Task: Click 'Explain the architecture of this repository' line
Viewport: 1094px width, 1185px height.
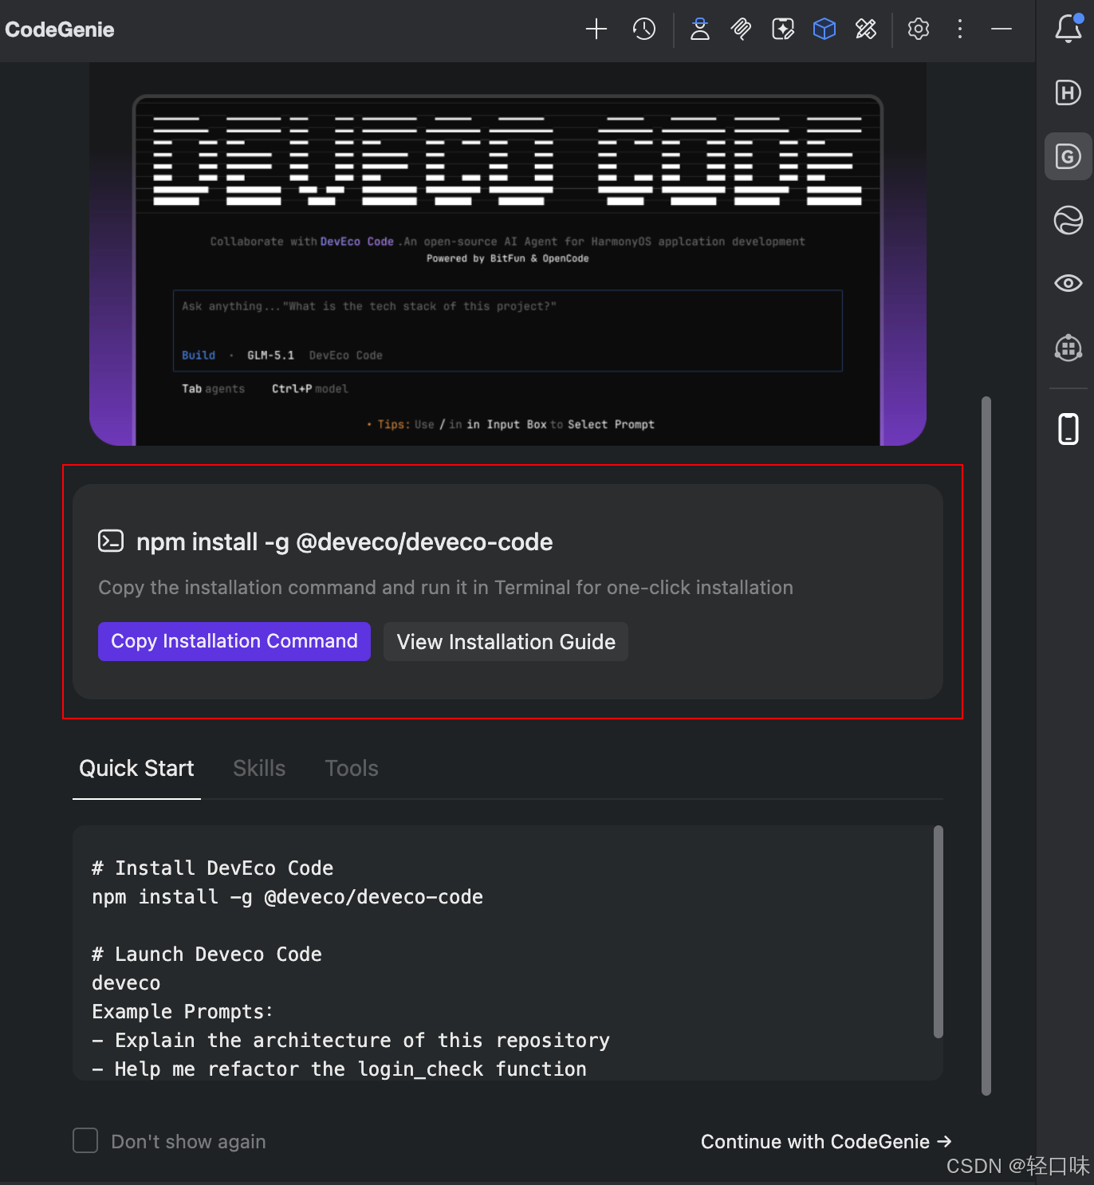Action: pyautogui.click(x=351, y=1040)
